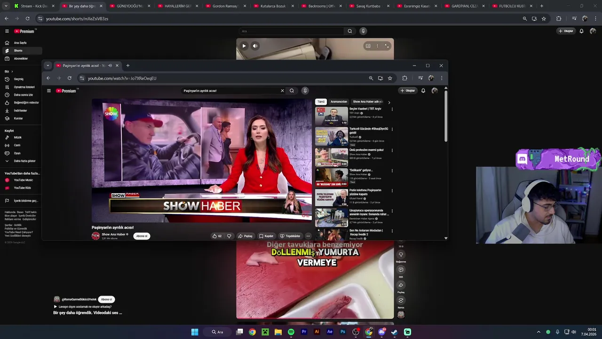Viewport: 602px width, 339px height.
Task: Open options for Delikanlı geliyor video
Action: tap(392, 171)
